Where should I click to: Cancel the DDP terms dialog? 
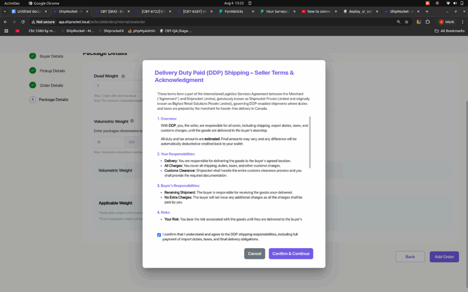(255, 254)
